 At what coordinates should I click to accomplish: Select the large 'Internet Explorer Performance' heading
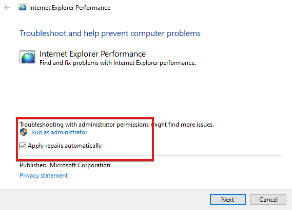[92, 54]
